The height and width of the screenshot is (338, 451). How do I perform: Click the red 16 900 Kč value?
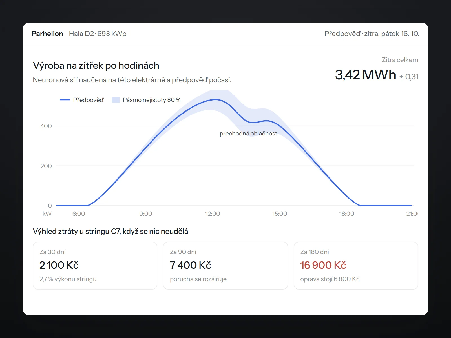323,265
